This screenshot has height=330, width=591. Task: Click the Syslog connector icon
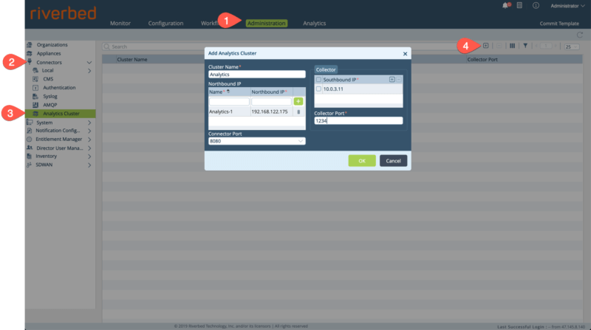coord(35,97)
